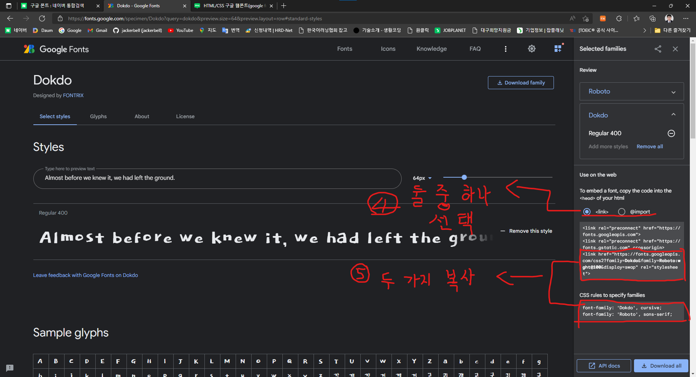696x377 pixels.
Task: Collapse the Dokdo family chevron
Action: pos(674,115)
